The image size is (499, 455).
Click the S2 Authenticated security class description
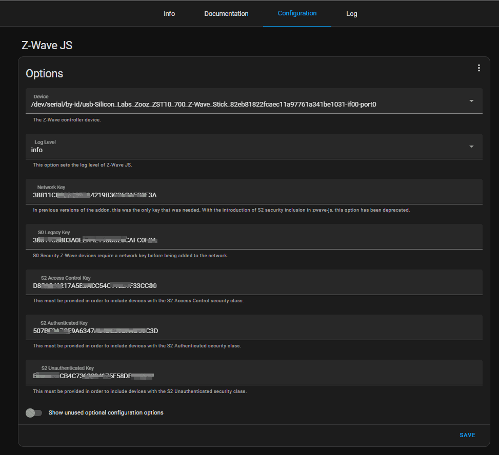coord(137,346)
